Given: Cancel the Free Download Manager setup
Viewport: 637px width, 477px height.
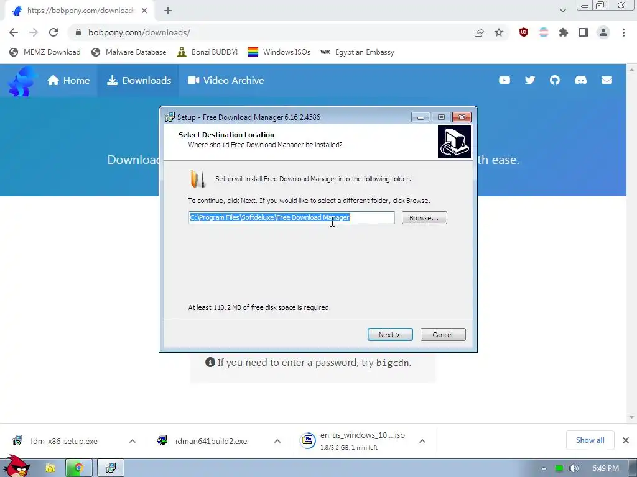Looking at the screenshot, I should point(443,335).
